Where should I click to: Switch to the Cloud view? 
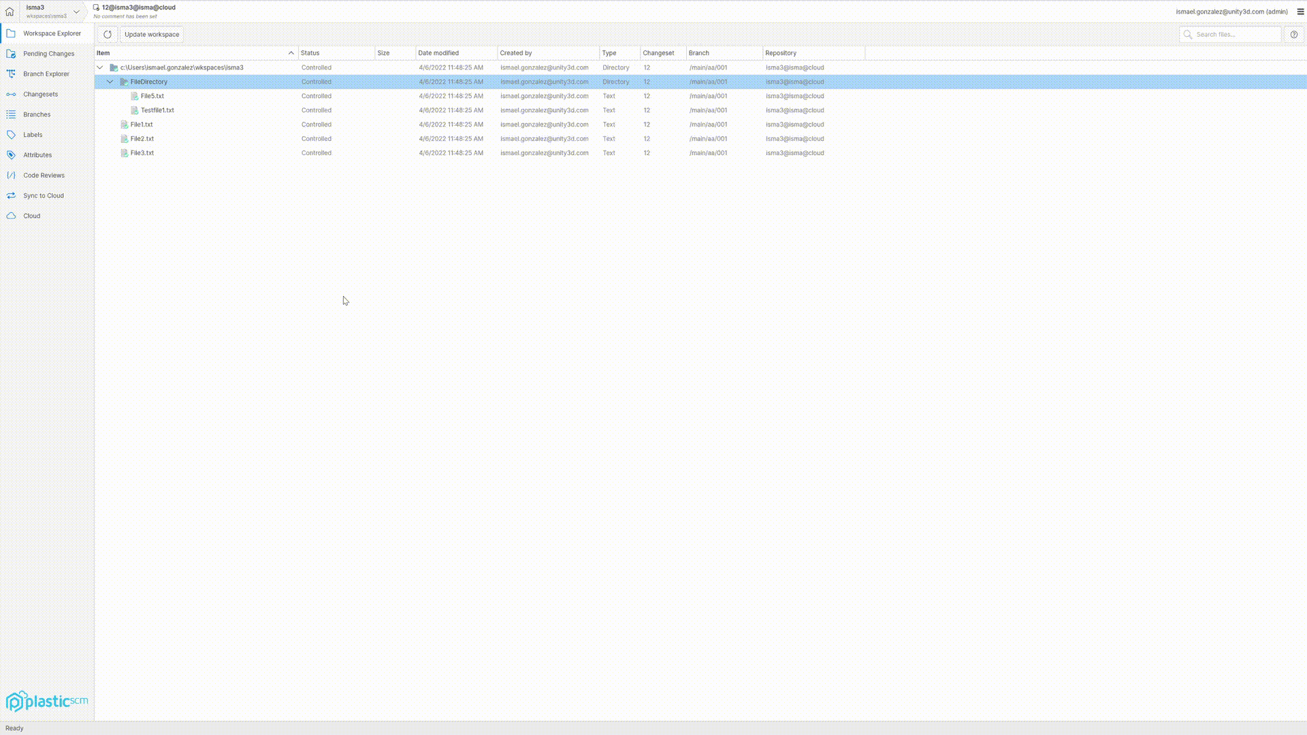pos(31,216)
